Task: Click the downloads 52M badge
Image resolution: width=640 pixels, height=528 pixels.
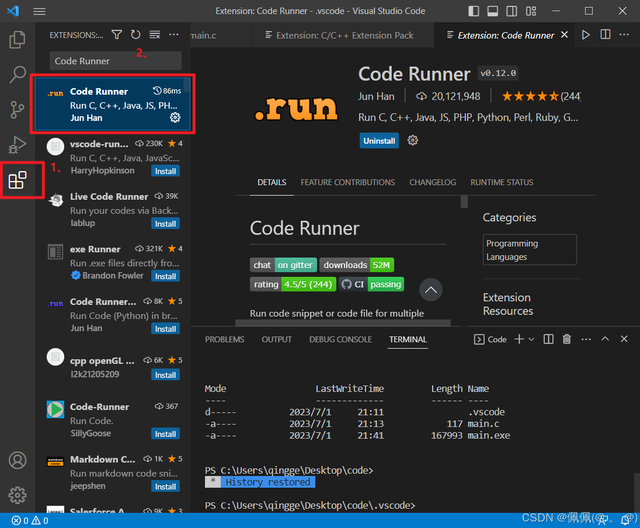Action: [356, 265]
